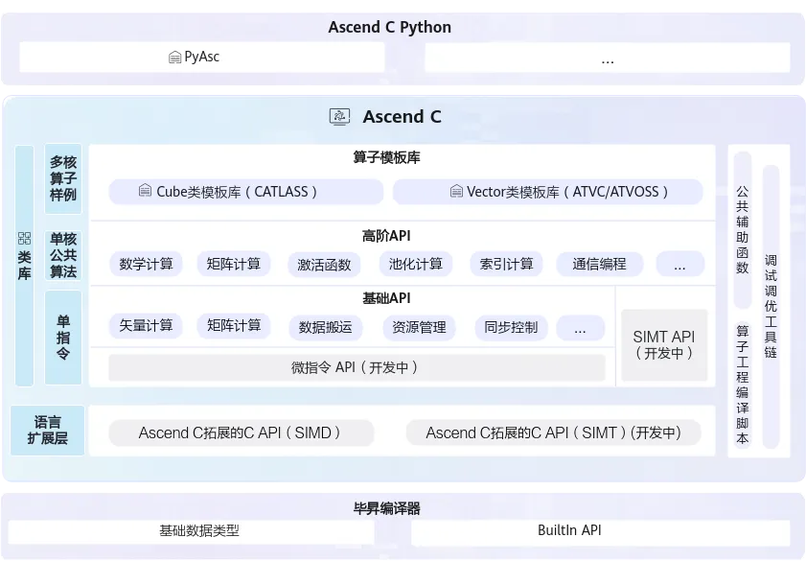
Task: Select the 数据搬运 block
Action: (x=325, y=327)
